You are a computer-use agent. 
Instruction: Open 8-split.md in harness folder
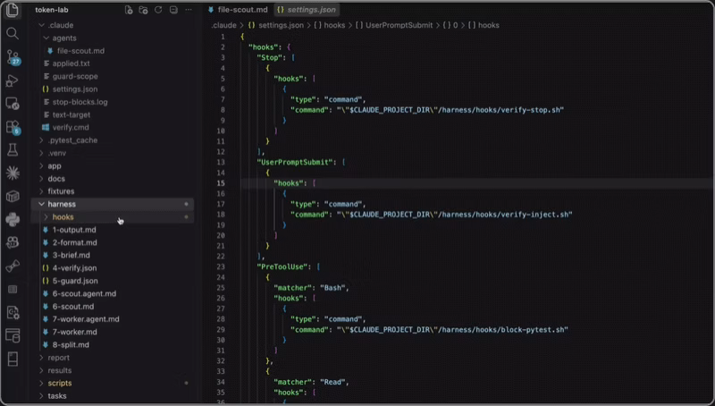(x=71, y=344)
